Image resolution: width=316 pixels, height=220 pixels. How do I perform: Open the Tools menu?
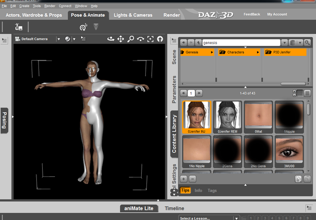coord(37,6)
